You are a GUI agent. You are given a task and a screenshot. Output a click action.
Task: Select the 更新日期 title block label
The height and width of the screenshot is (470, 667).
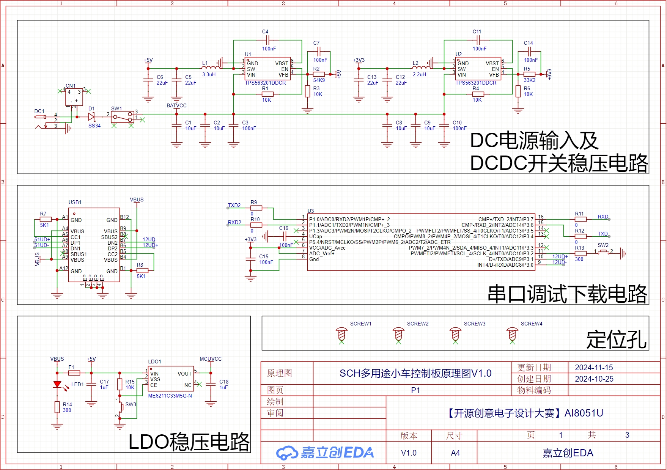point(534,368)
